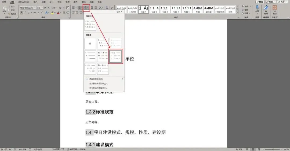The image size is (290, 151).
Task: Apply the yellow text highlight color
Action: click(52, 13)
